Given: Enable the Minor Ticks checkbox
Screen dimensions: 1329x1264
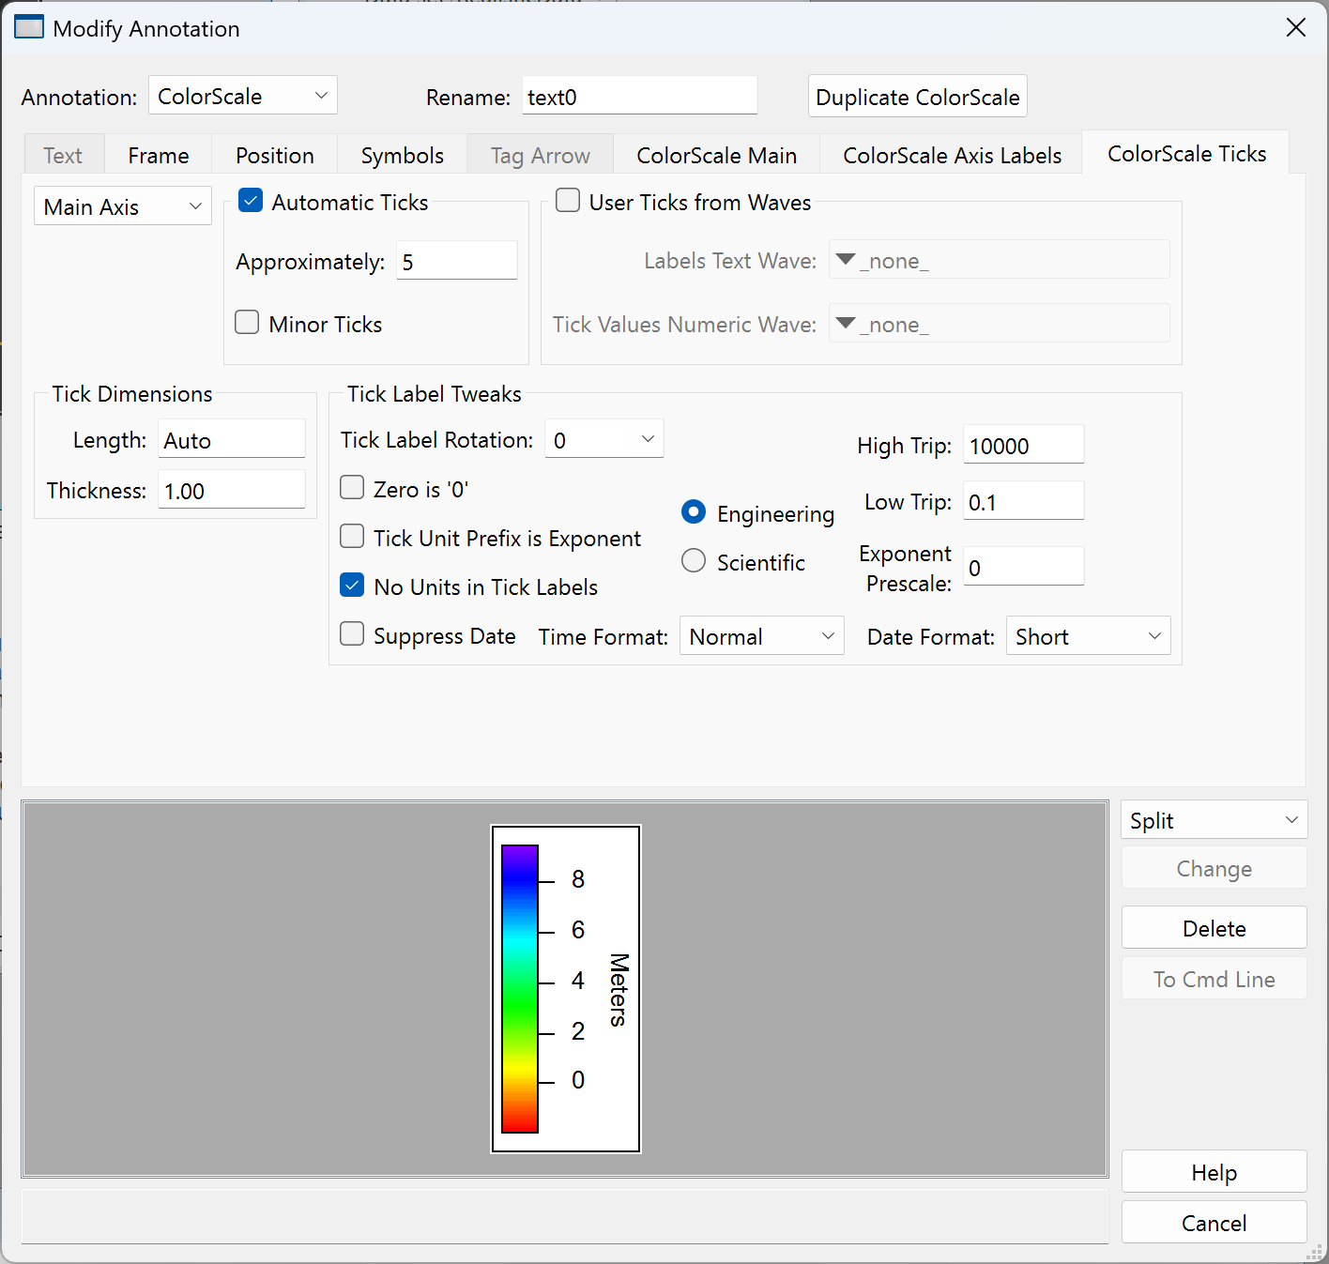Looking at the screenshot, I should (248, 323).
